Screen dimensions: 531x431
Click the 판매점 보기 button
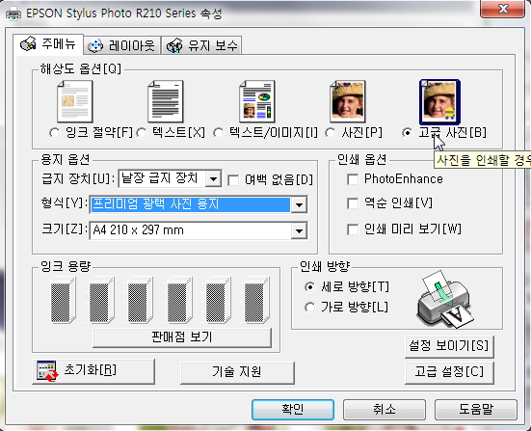(182, 337)
